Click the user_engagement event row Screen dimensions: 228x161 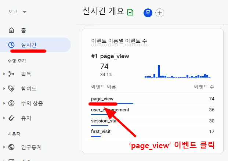click(x=153, y=110)
